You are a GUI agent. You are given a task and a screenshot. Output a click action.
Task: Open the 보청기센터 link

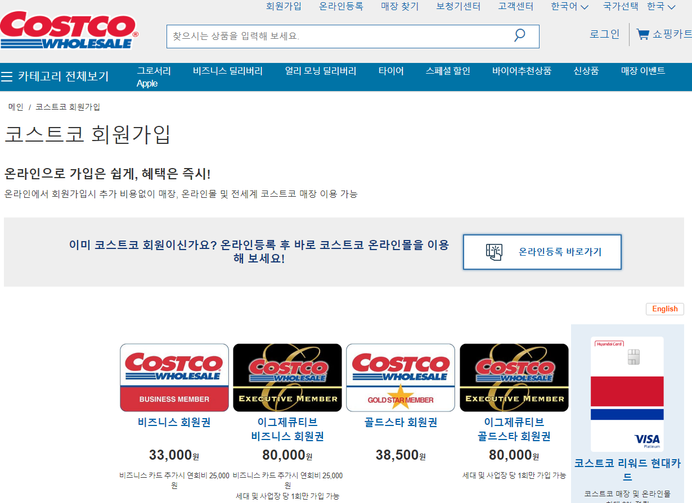(459, 6)
